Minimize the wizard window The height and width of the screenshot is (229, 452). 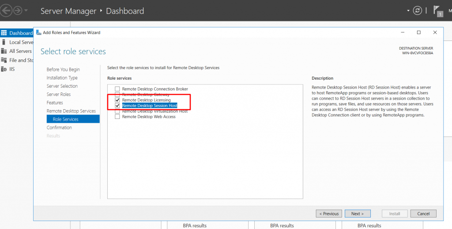[x=403, y=33]
